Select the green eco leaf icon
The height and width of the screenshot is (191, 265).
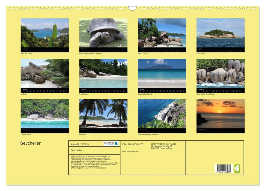238,169
